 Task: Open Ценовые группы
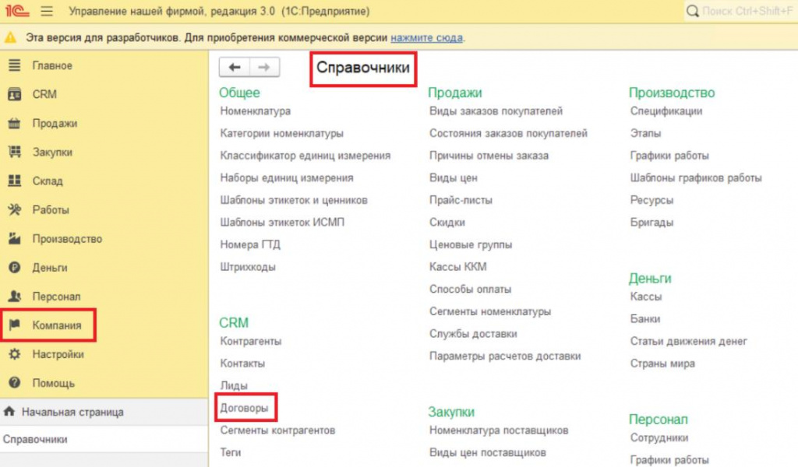tap(470, 244)
